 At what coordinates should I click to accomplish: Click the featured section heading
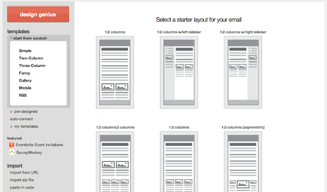tap(14, 138)
